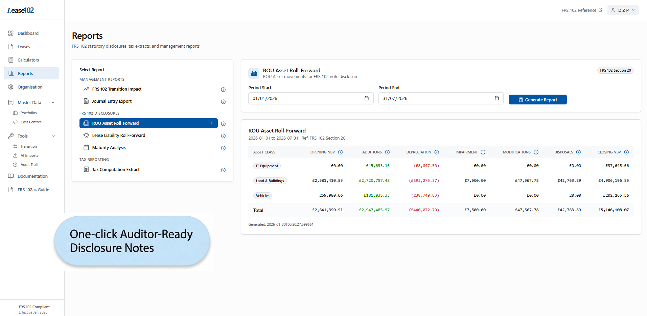Click the Generated timestamp text
Image resolution: width=647 pixels, height=316 pixels.
point(281,224)
